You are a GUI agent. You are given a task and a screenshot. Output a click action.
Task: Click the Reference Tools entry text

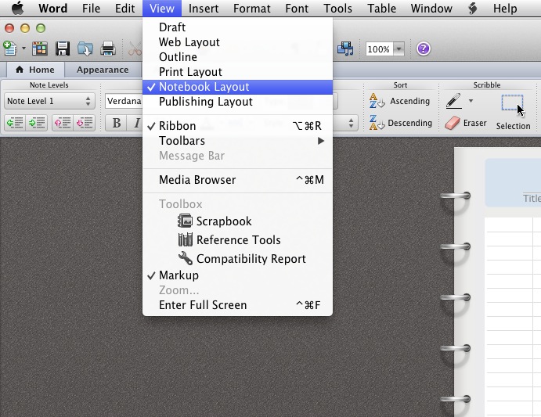239,239
